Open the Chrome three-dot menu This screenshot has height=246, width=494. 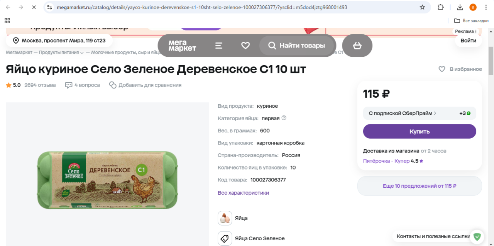tap(486, 7)
